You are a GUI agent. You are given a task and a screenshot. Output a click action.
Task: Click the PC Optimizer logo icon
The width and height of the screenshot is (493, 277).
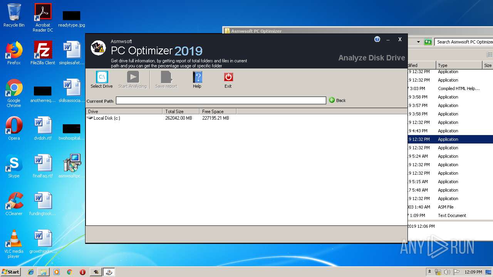[98, 48]
